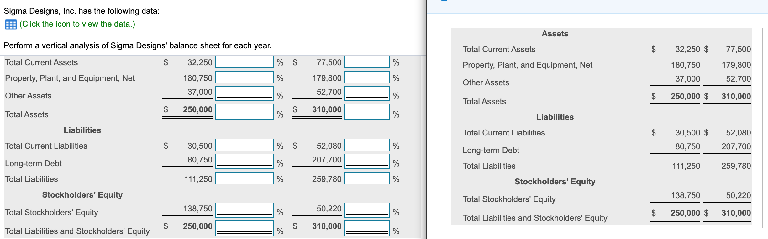Click 'Perform a vertical analysis' instruction text
Image resolution: width=768 pixels, height=239 pixels.
pos(138,45)
